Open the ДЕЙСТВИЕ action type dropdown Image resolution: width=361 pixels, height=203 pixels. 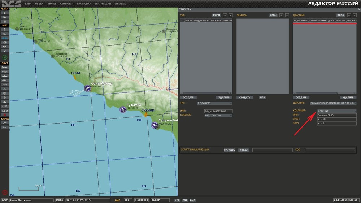point(333,103)
